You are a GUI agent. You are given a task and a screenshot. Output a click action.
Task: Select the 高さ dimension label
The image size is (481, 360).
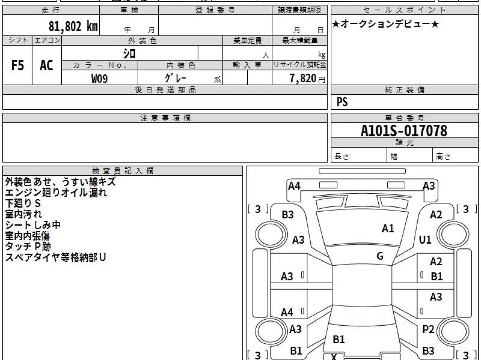coord(443,157)
